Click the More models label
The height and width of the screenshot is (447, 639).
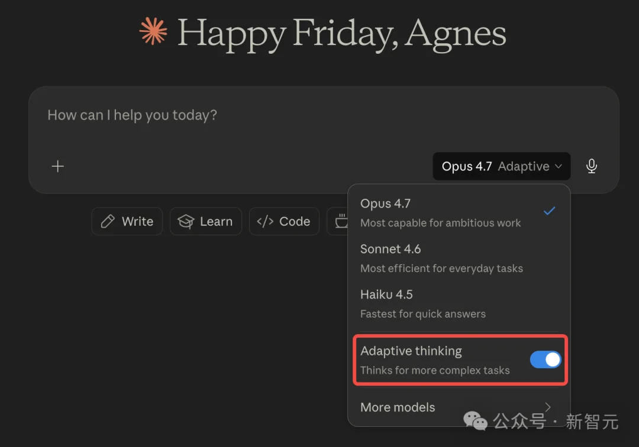[x=398, y=407]
